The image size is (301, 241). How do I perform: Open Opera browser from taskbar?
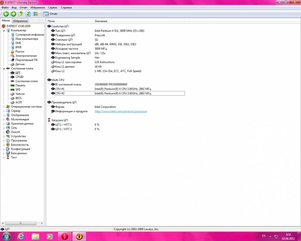pyautogui.click(x=65, y=236)
